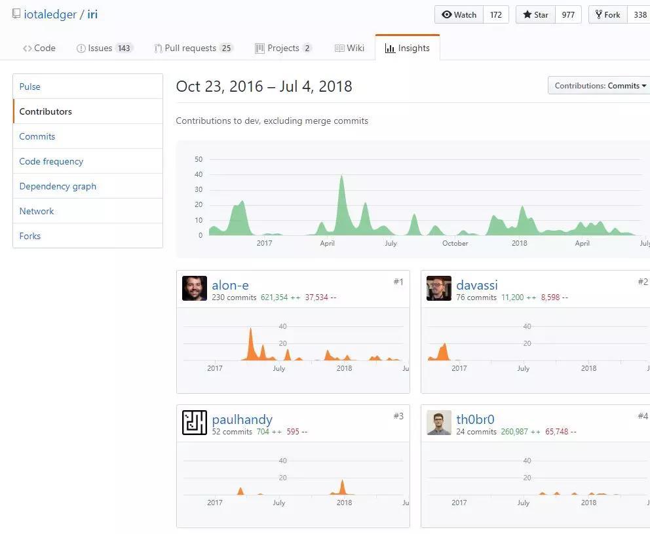Open Forks in sidebar
Image resolution: width=650 pixels, height=534 pixels.
pos(88,236)
